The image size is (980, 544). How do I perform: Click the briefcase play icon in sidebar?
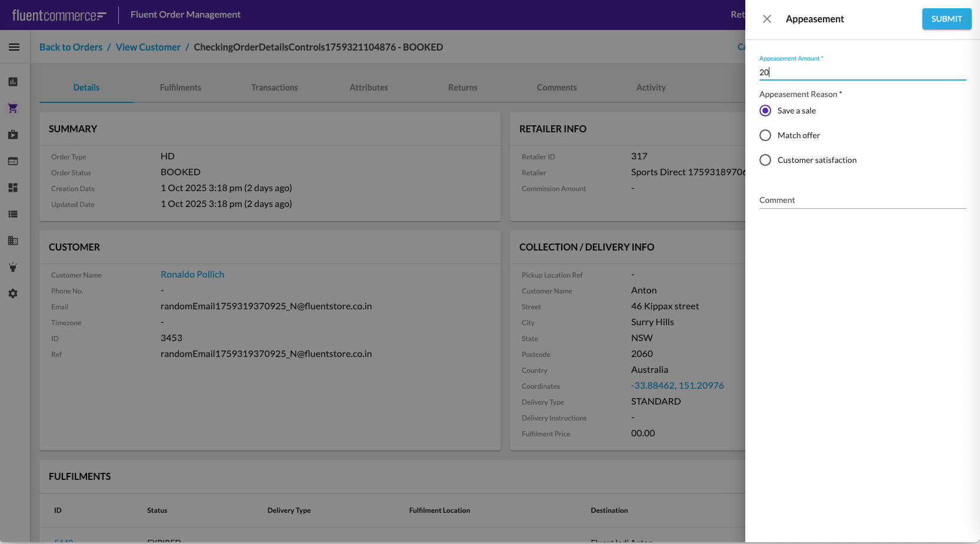click(13, 135)
